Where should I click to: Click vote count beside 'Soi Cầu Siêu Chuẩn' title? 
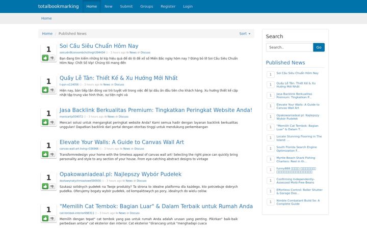pos(48,49)
